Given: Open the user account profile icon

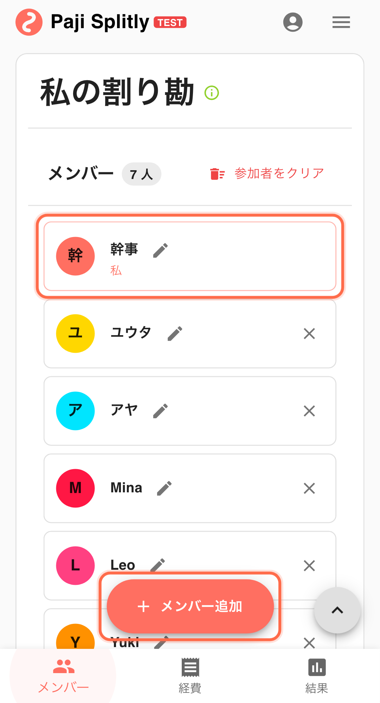Looking at the screenshot, I should (x=292, y=22).
